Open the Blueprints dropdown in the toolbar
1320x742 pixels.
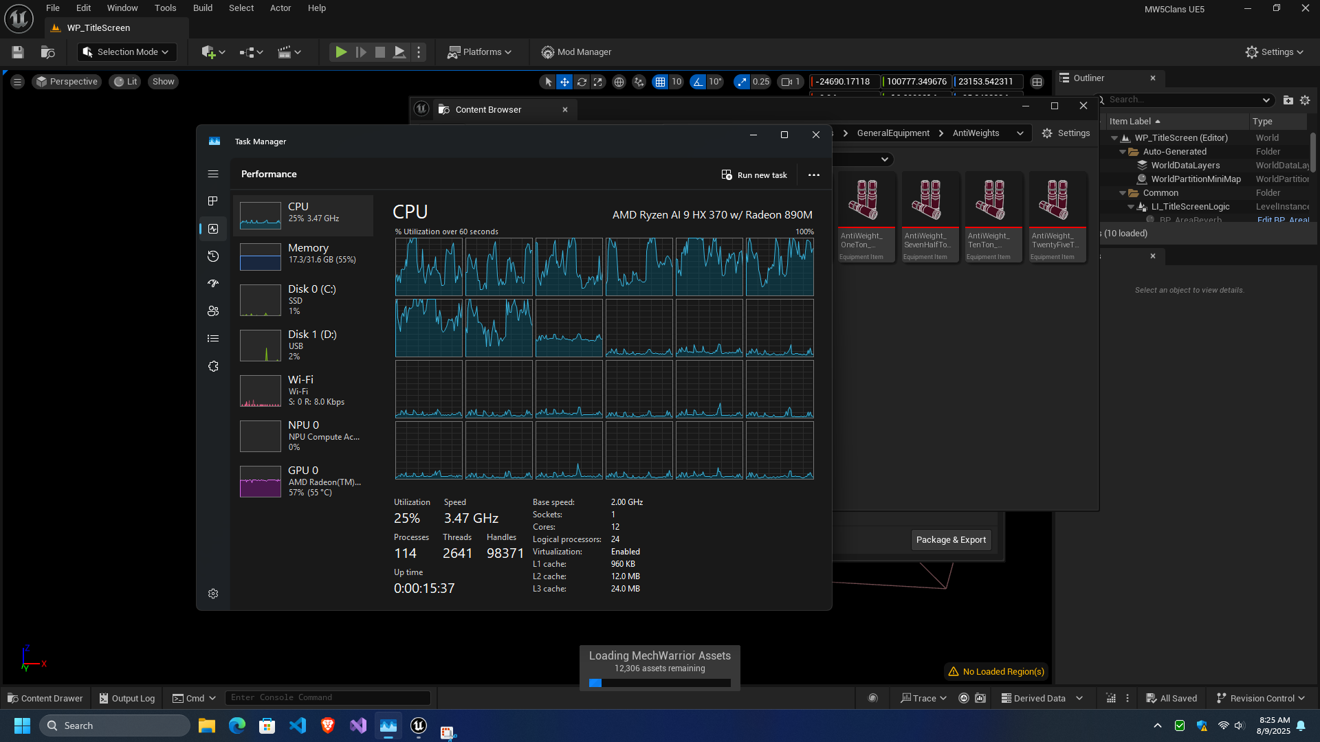pos(252,52)
